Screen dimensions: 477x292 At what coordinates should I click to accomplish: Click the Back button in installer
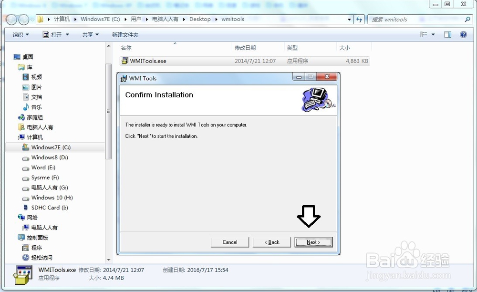(x=272, y=242)
